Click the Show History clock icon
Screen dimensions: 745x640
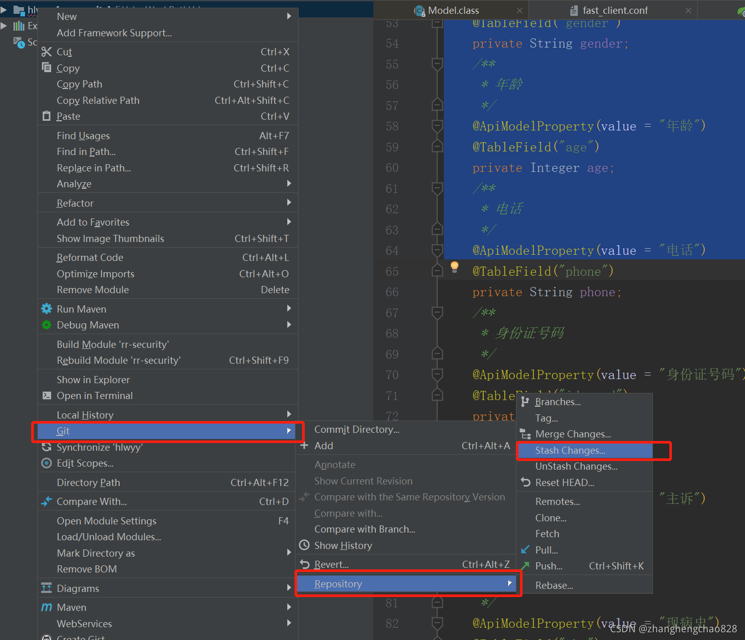304,545
